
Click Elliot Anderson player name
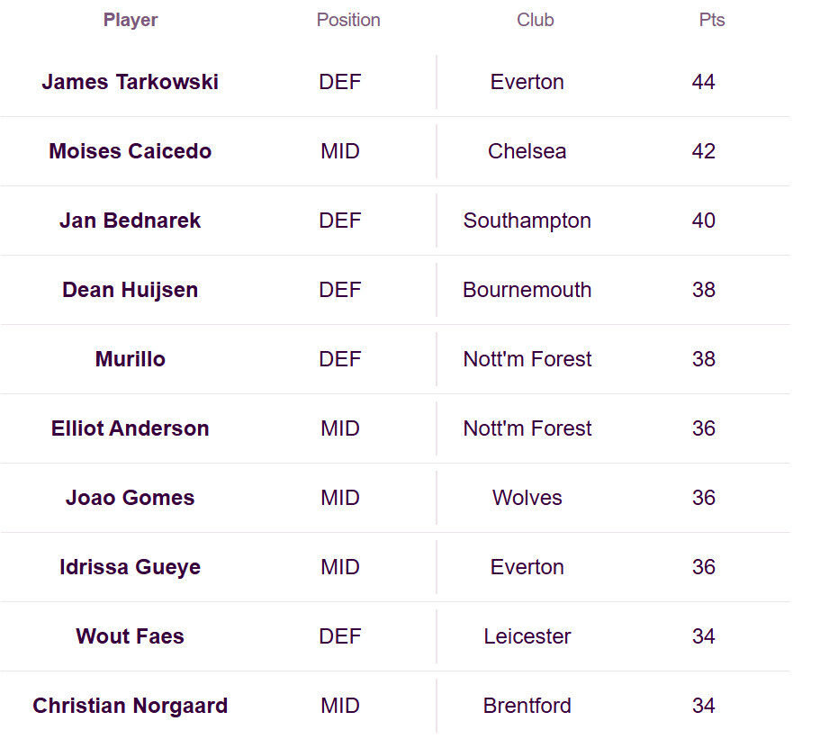click(130, 428)
